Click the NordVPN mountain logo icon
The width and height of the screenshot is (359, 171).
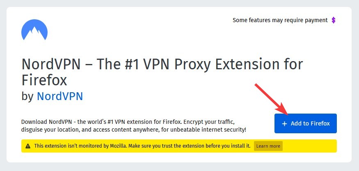pyautogui.click(x=34, y=30)
